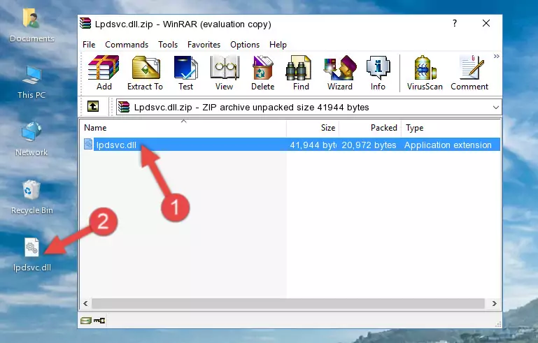This screenshot has height=343, width=538.
Task: Click the key password icon in status bar
Action: click(99, 321)
